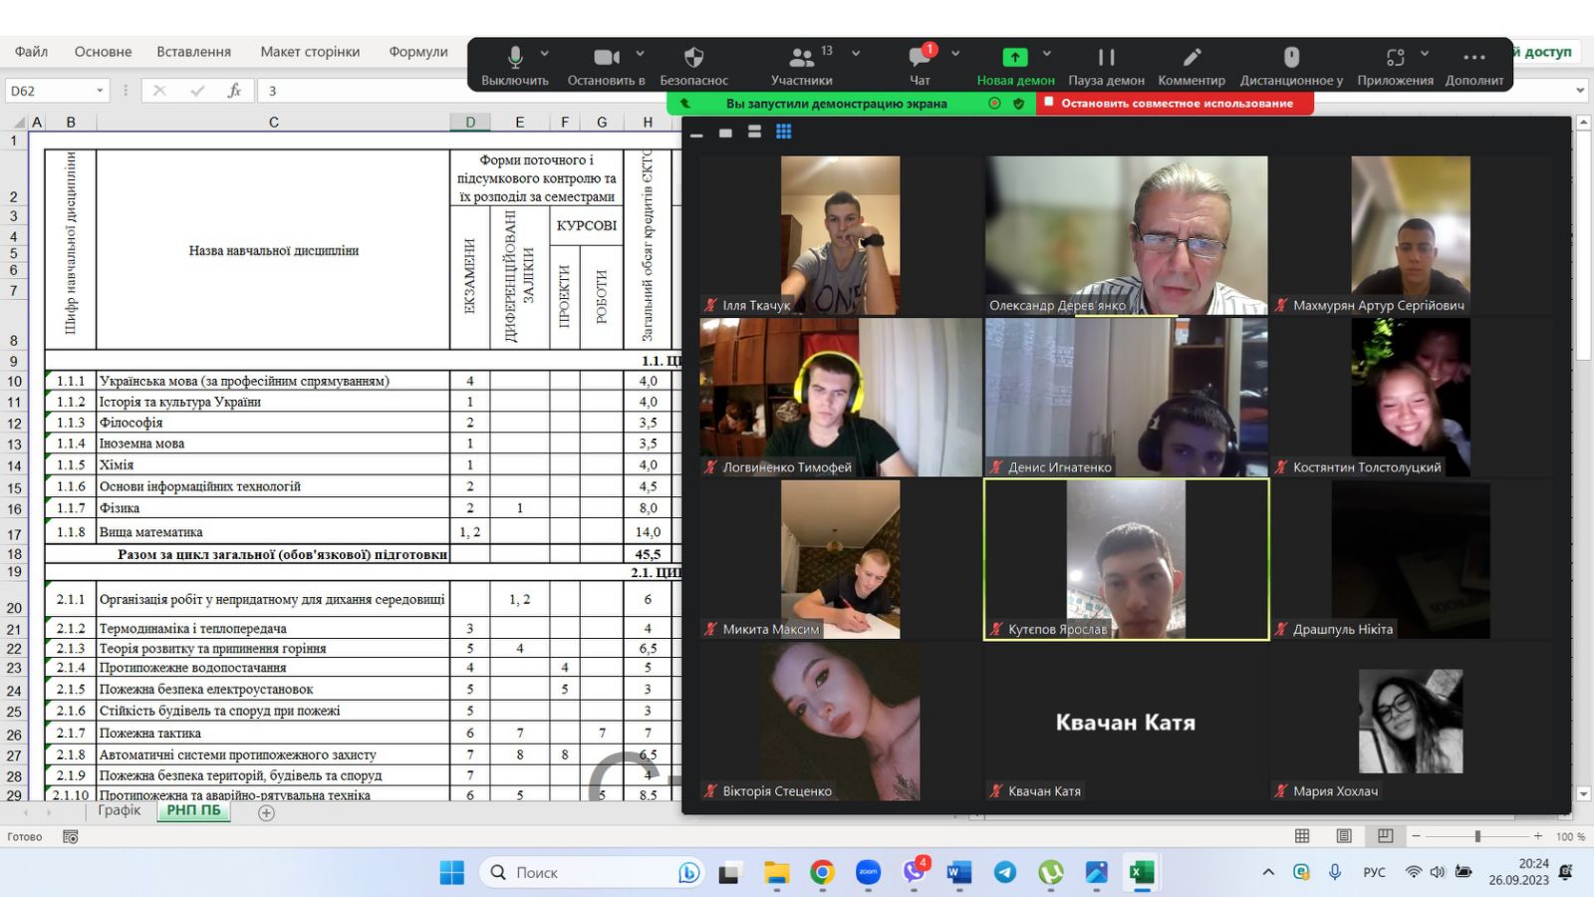
Task: Click New Share green arrow icon
Action: coord(1014,58)
